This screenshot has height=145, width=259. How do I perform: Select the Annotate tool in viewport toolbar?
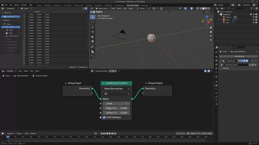pyautogui.click(x=93, y=47)
